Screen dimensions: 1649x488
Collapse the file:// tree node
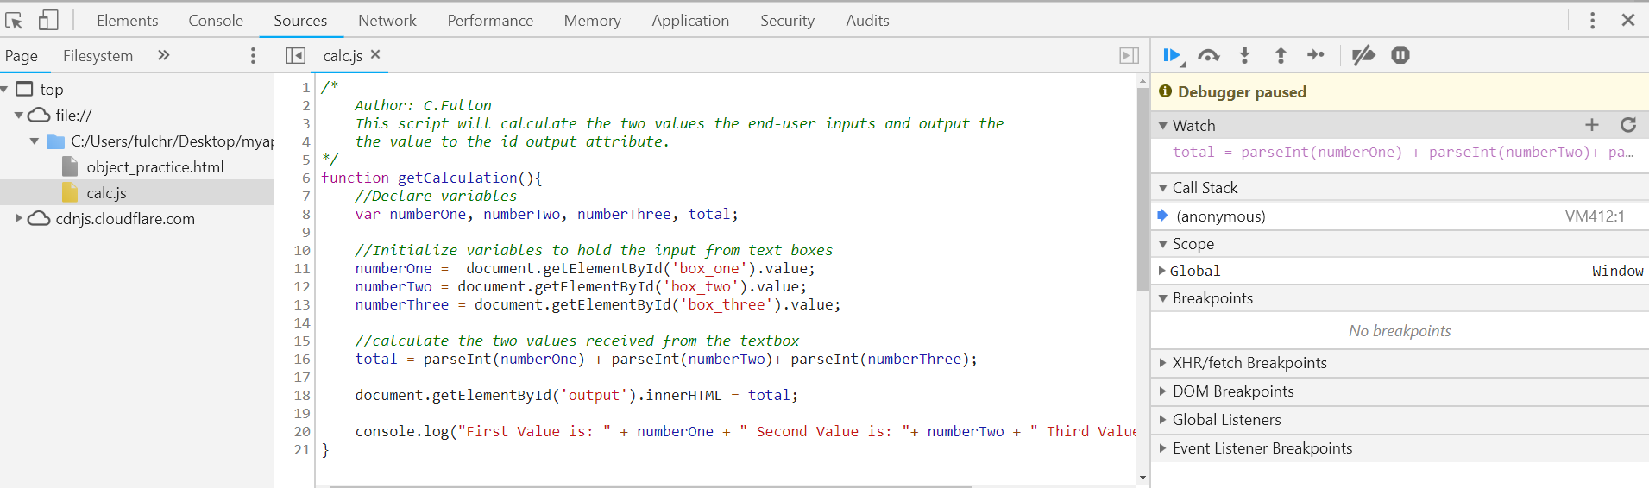tap(19, 115)
